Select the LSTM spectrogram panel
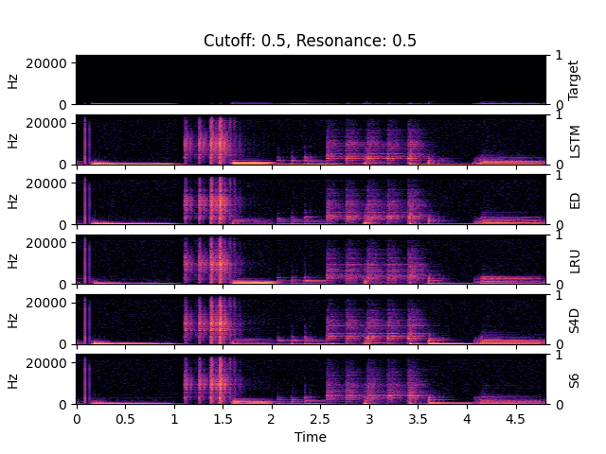This screenshot has width=606, height=454. click(310, 139)
